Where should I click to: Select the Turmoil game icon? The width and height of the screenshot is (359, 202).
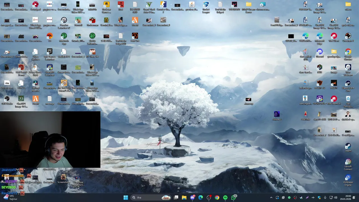pos(78,22)
